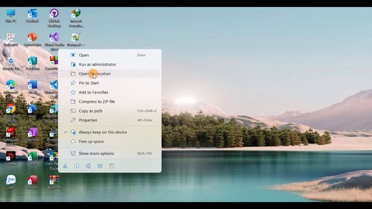
Task: Select the Outlook desktop shortcut
Action: pyautogui.click(x=33, y=16)
